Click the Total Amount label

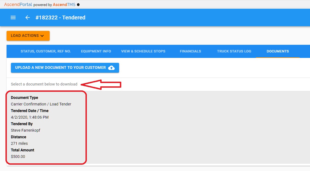point(23,150)
